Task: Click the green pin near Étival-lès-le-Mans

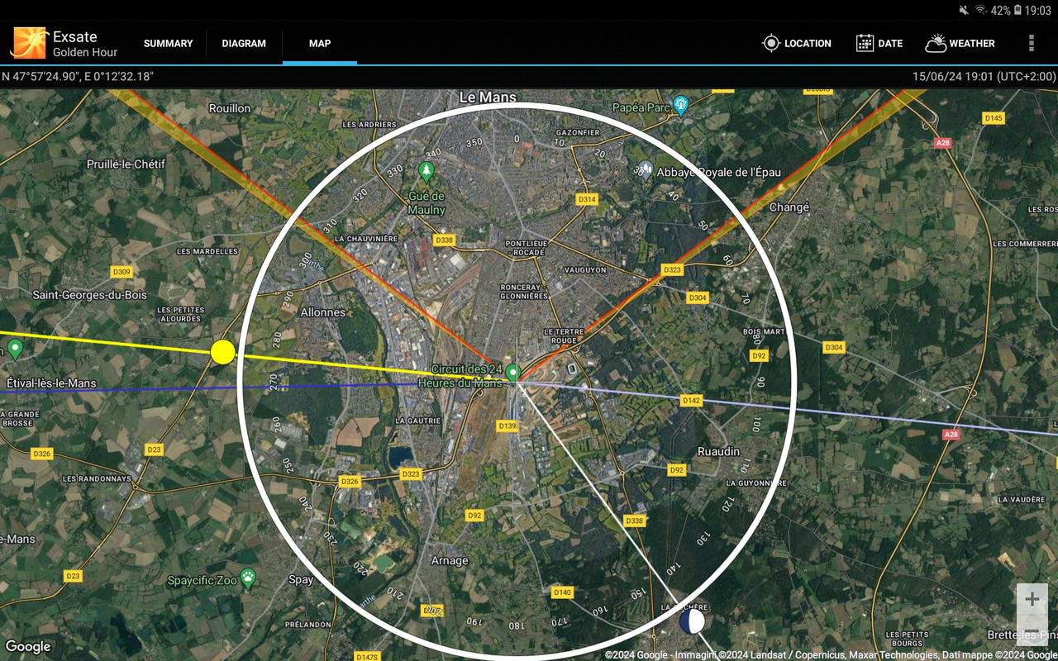Action: tap(15, 349)
